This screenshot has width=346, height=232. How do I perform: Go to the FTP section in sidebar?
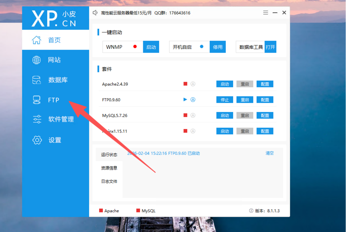(x=56, y=100)
